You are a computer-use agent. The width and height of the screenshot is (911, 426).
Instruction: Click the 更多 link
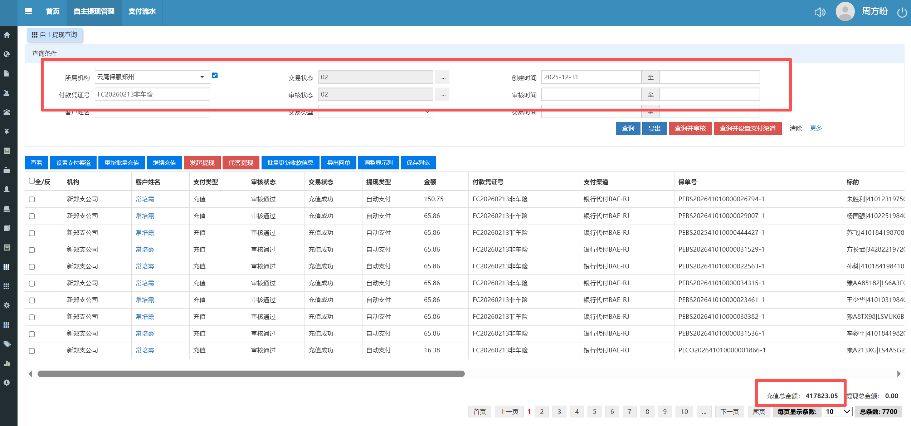pos(816,128)
